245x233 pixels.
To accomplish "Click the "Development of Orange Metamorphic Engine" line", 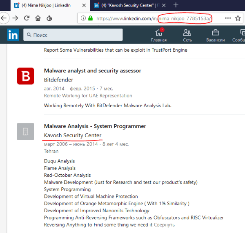I will (117, 204).
